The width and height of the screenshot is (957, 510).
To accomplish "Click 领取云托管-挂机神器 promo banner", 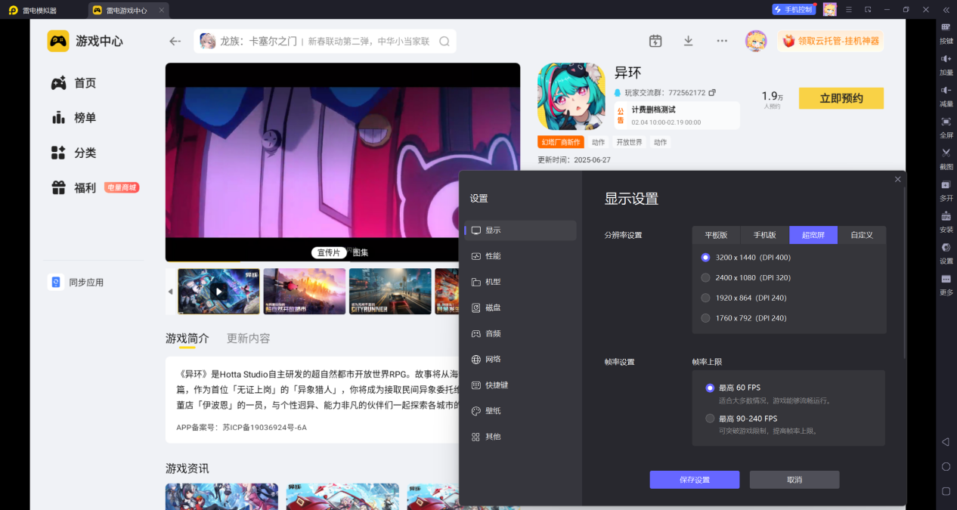I will pos(830,41).
